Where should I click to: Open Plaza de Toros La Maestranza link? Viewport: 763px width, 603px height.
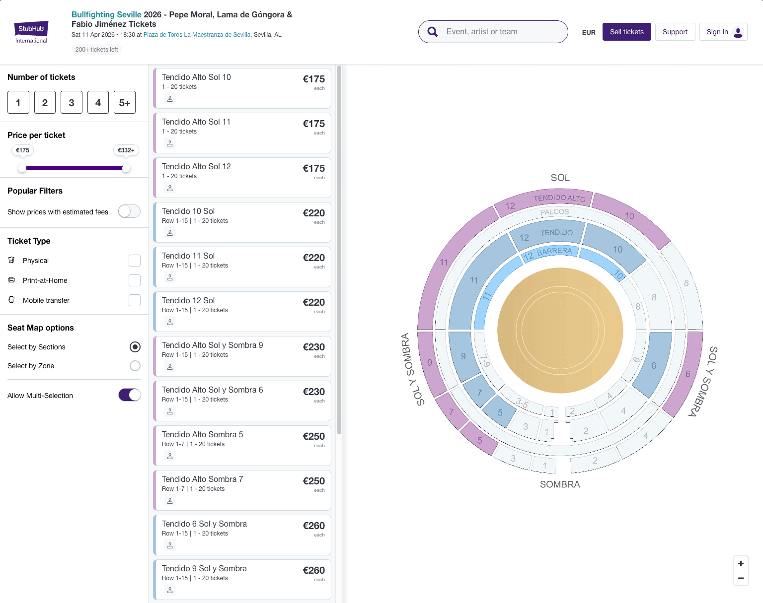pos(197,35)
